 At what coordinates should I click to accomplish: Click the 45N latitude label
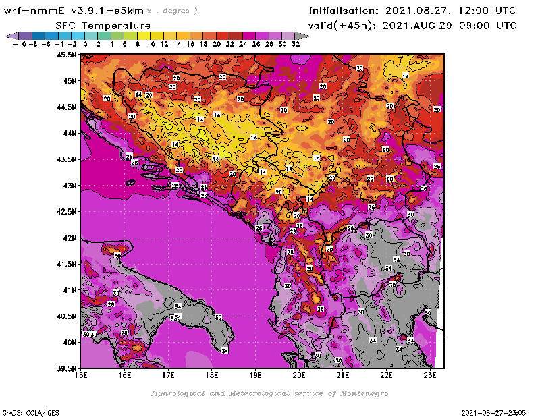(x=70, y=81)
